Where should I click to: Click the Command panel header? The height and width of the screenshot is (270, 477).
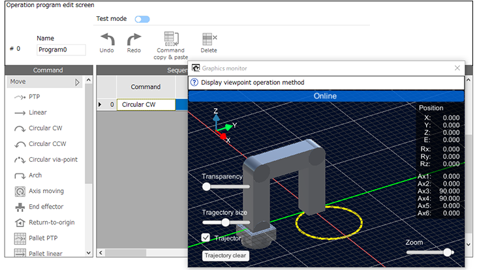click(x=48, y=70)
